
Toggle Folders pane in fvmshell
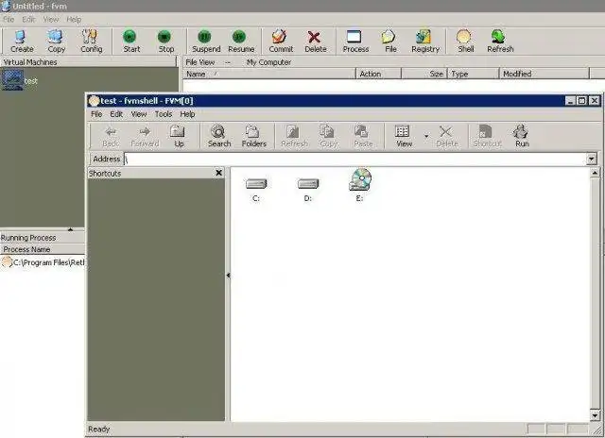[254, 136]
